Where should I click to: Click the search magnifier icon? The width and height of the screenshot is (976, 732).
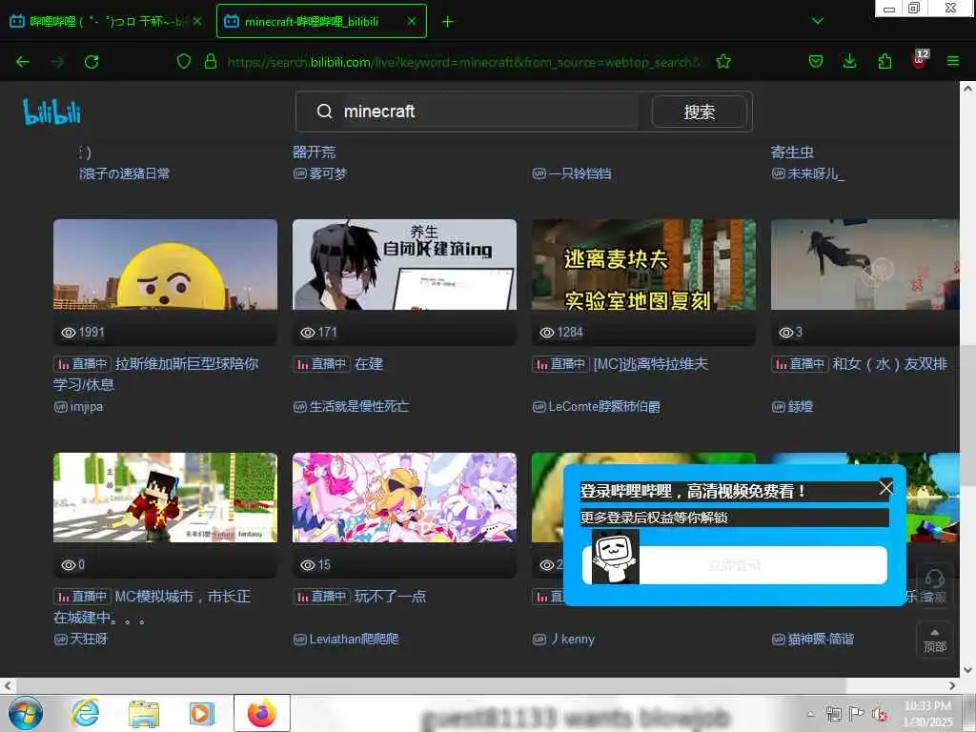click(324, 112)
